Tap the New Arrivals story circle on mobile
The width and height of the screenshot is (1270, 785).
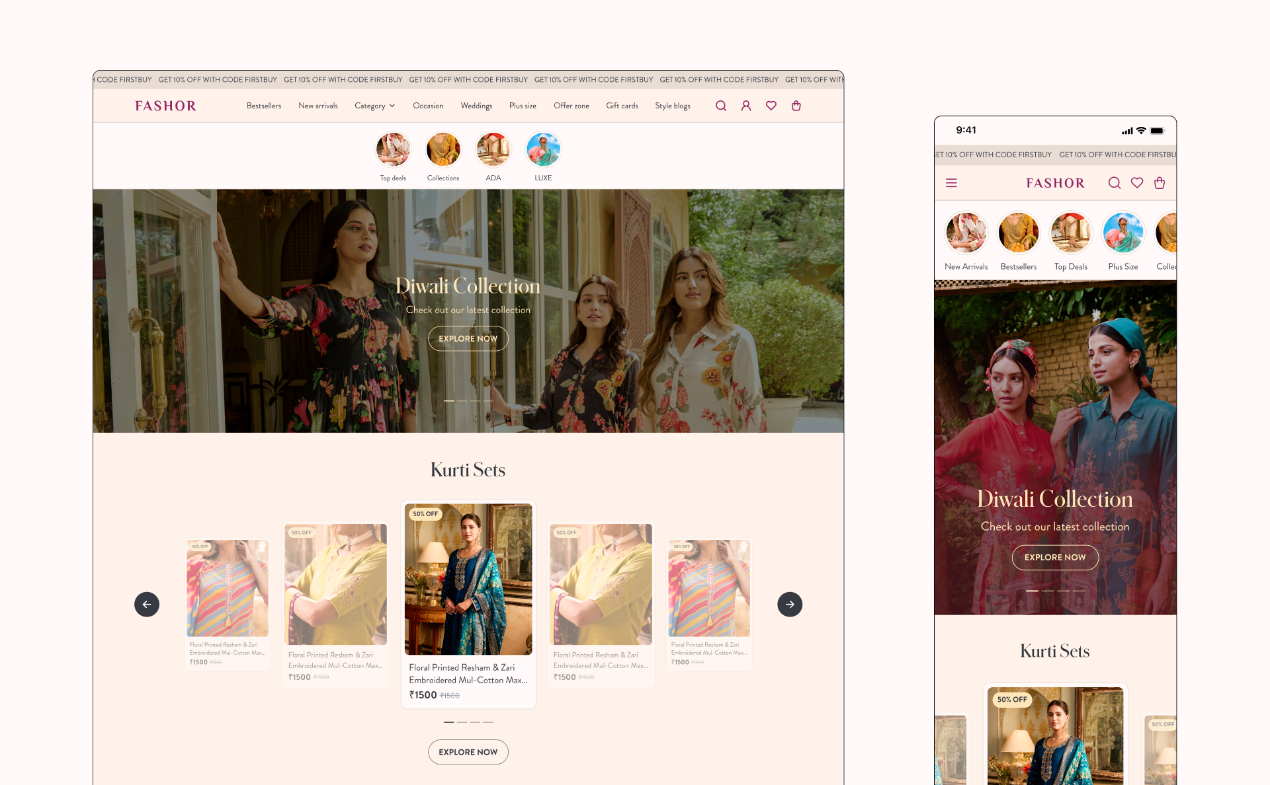966,233
